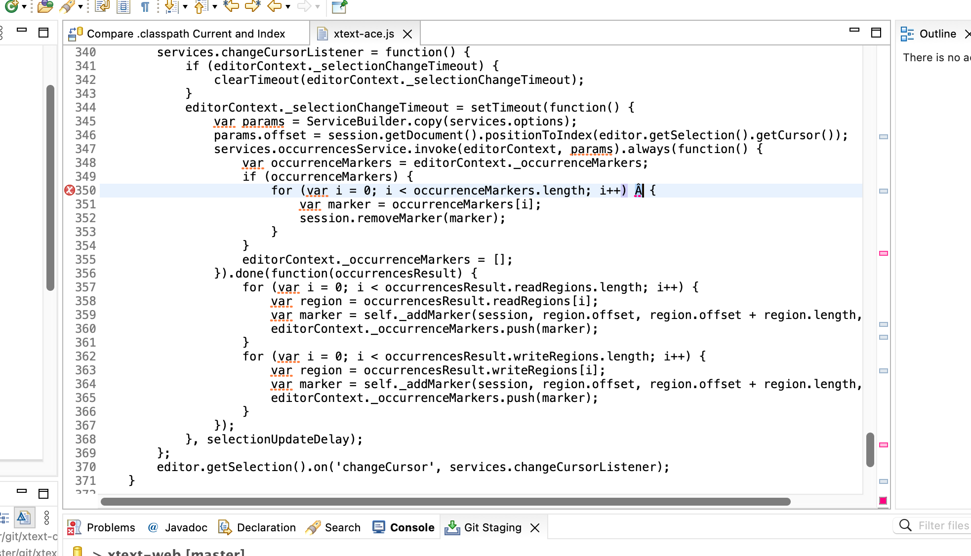Screen dimensions: 971x556
Task: Click the Back navigation arrow
Action: [x=274, y=6]
